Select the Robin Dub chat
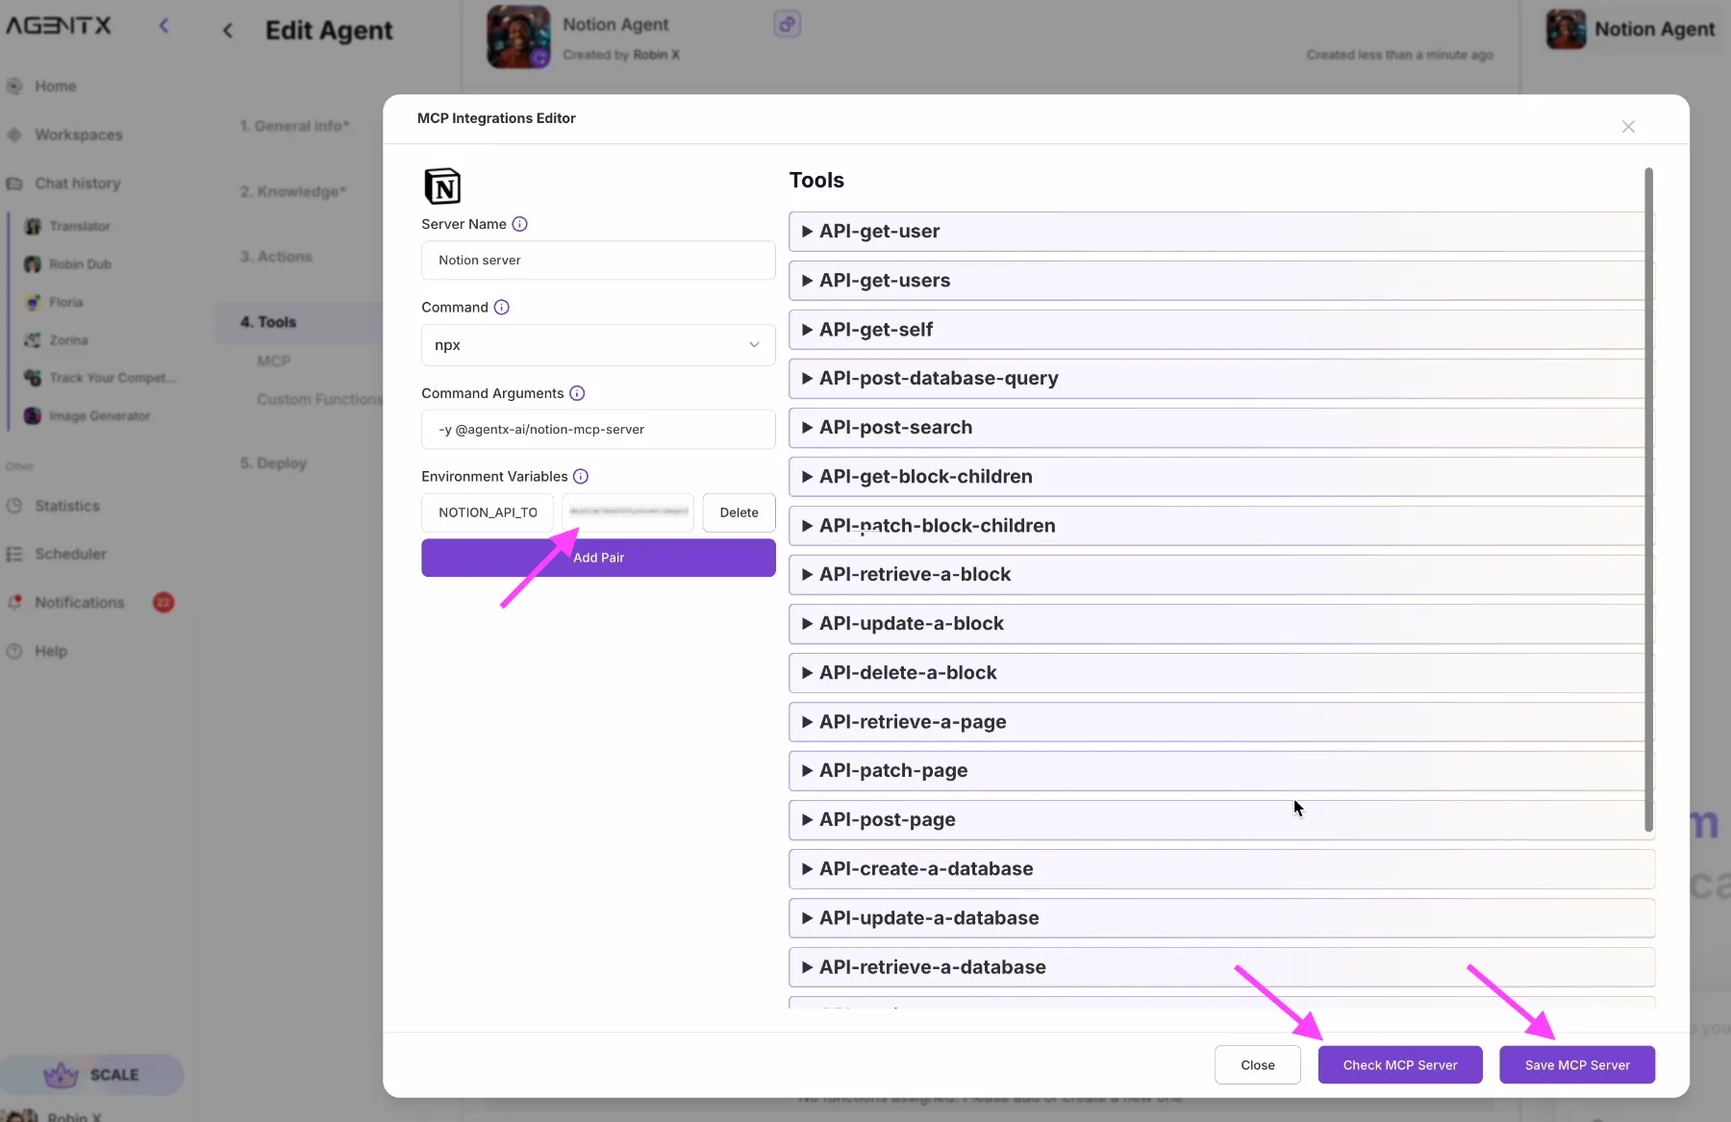The height and width of the screenshot is (1122, 1731). tap(80, 264)
